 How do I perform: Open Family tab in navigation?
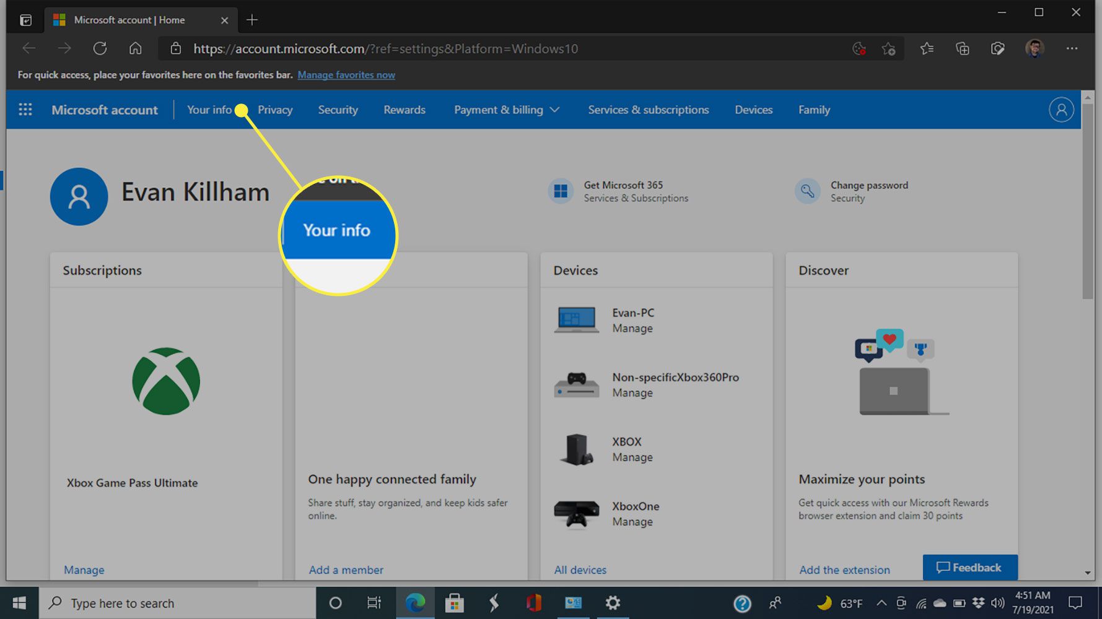pos(814,110)
